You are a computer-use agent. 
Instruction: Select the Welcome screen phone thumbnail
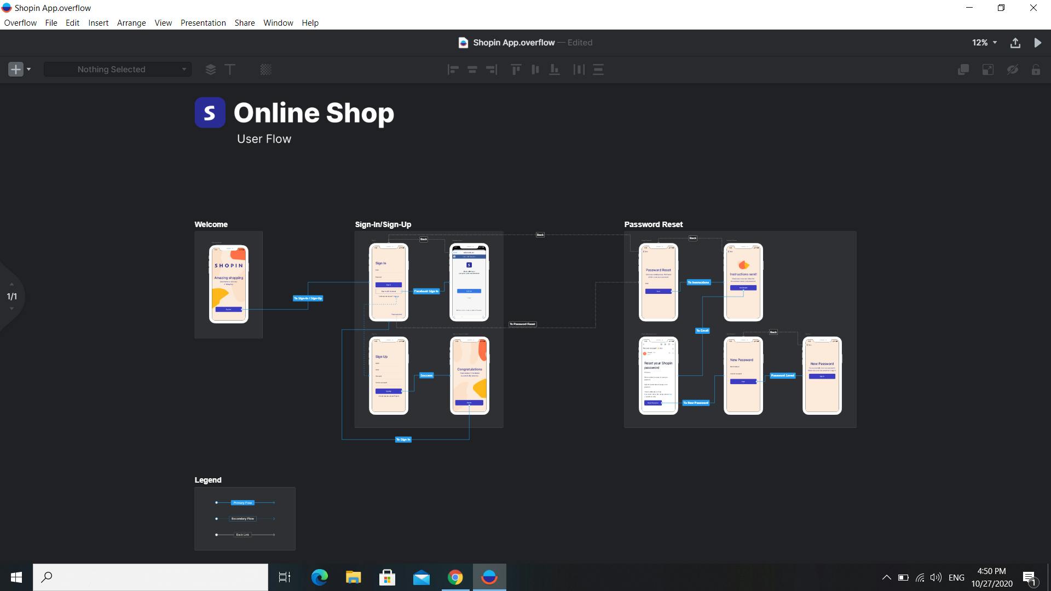pos(229,284)
